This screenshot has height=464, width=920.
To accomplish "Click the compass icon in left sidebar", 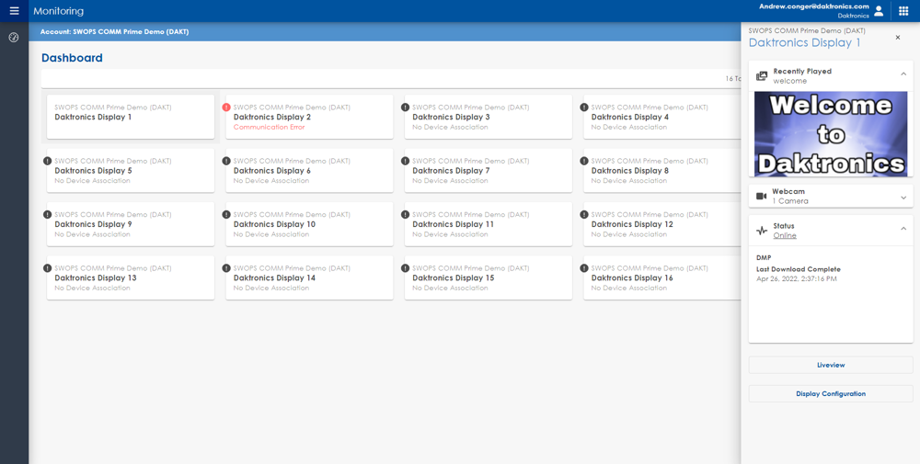I will (x=14, y=38).
